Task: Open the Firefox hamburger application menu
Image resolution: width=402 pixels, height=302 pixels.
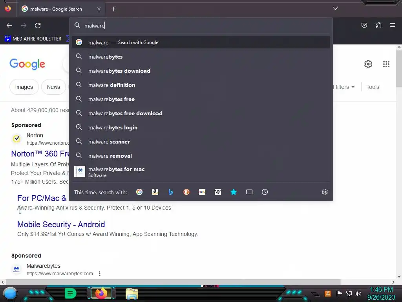Action: (x=393, y=25)
